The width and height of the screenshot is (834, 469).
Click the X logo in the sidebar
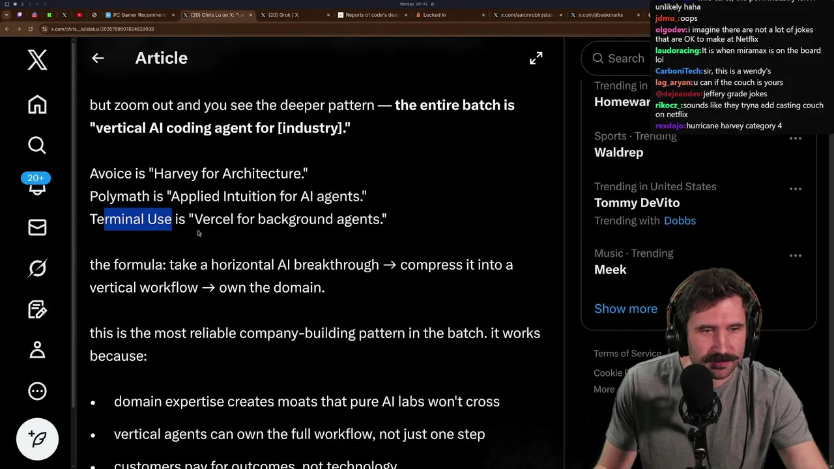click(37, 60)
